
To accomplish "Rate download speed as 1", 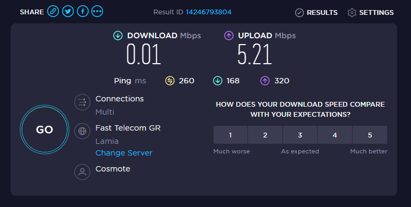I will [230, 135].
